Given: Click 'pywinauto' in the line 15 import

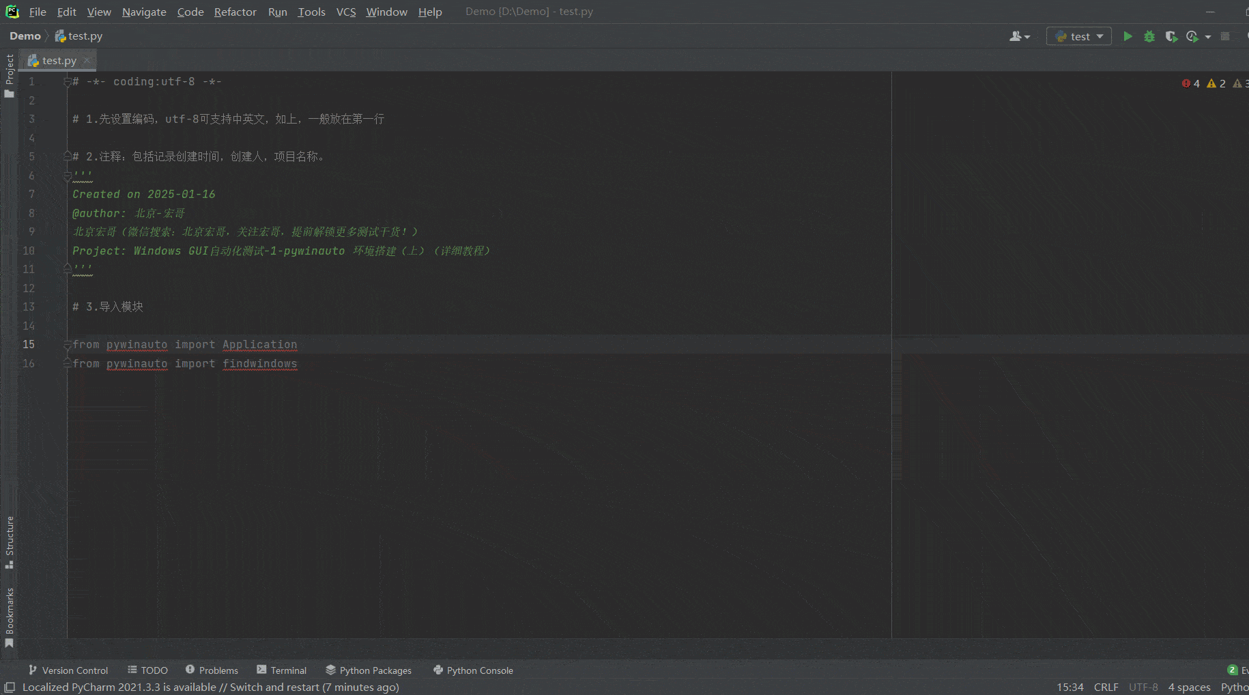Looking at the screenshot, I should coord(137,345).
